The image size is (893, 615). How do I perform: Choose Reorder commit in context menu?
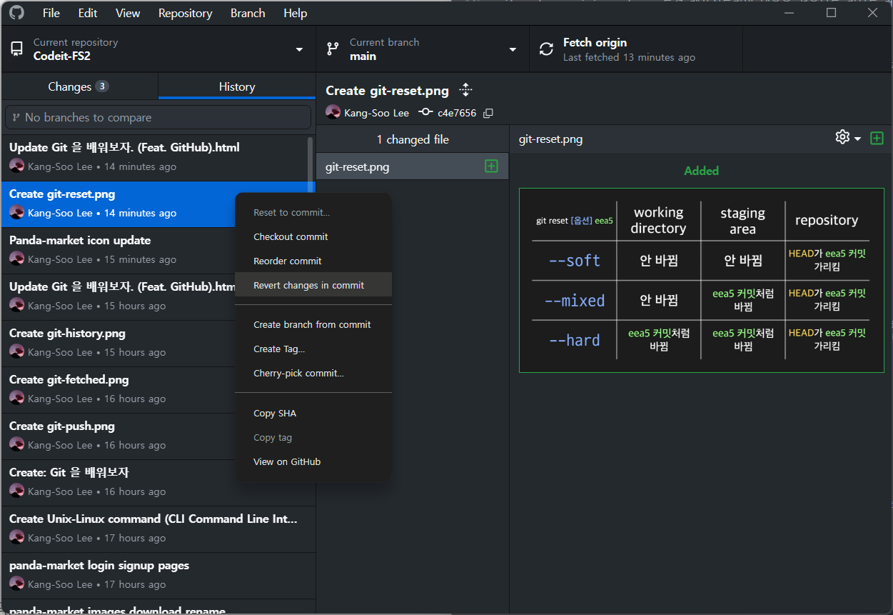(313, 261)
